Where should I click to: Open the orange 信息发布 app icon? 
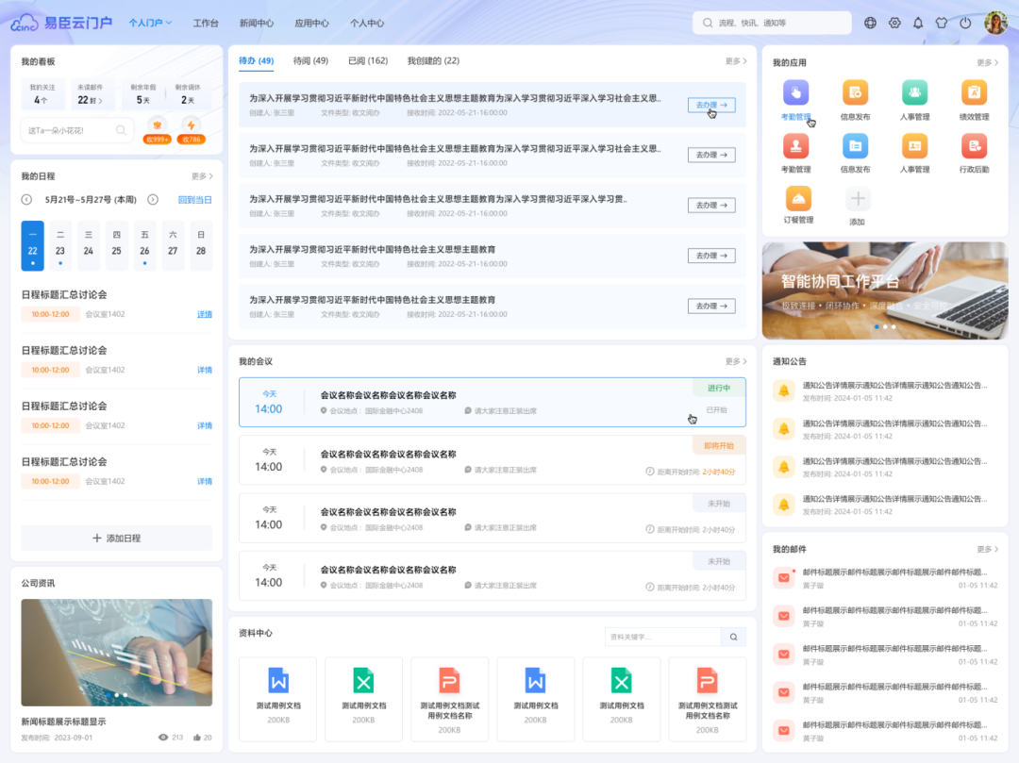855,92
